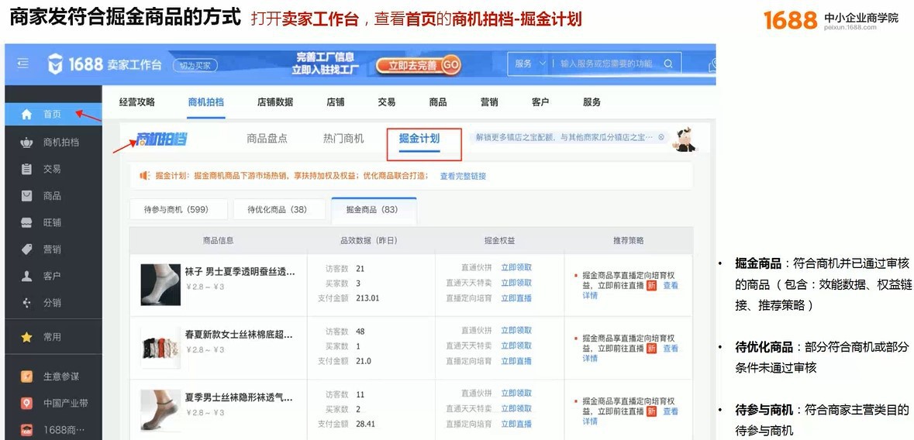Screen dimensions: 914x440
Task: Click the 切为买家 switch button
Action: pos(195,65)
